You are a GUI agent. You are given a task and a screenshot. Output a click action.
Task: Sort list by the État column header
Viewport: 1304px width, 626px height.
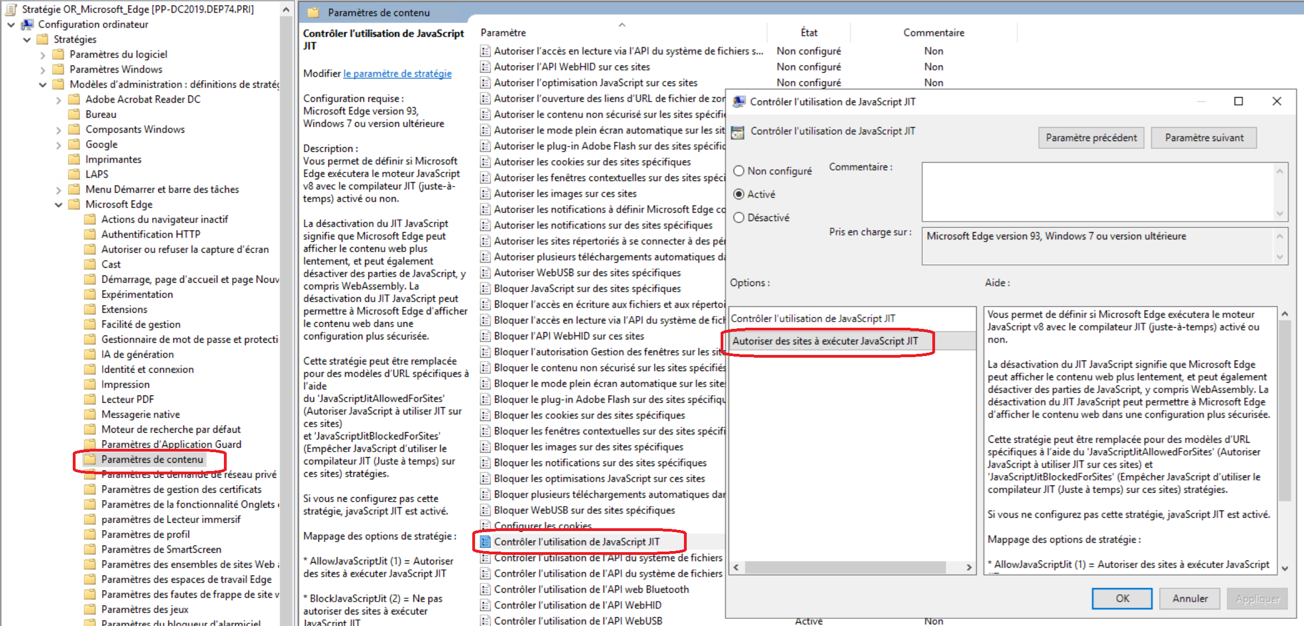tap(808, 33)
